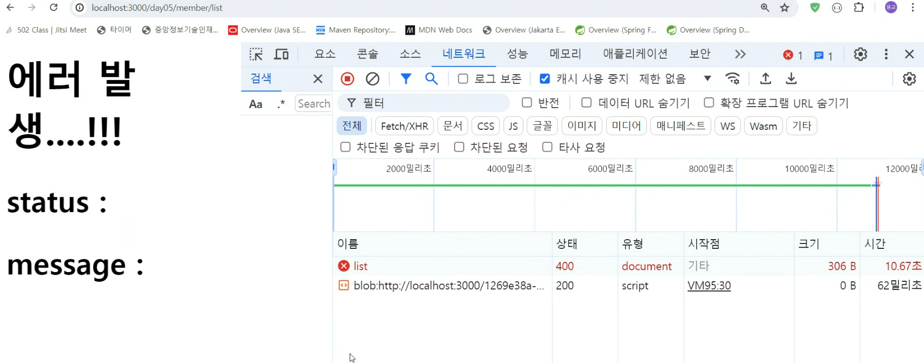
Task: Switch to the 보안 tab
Action: point(699,54)
